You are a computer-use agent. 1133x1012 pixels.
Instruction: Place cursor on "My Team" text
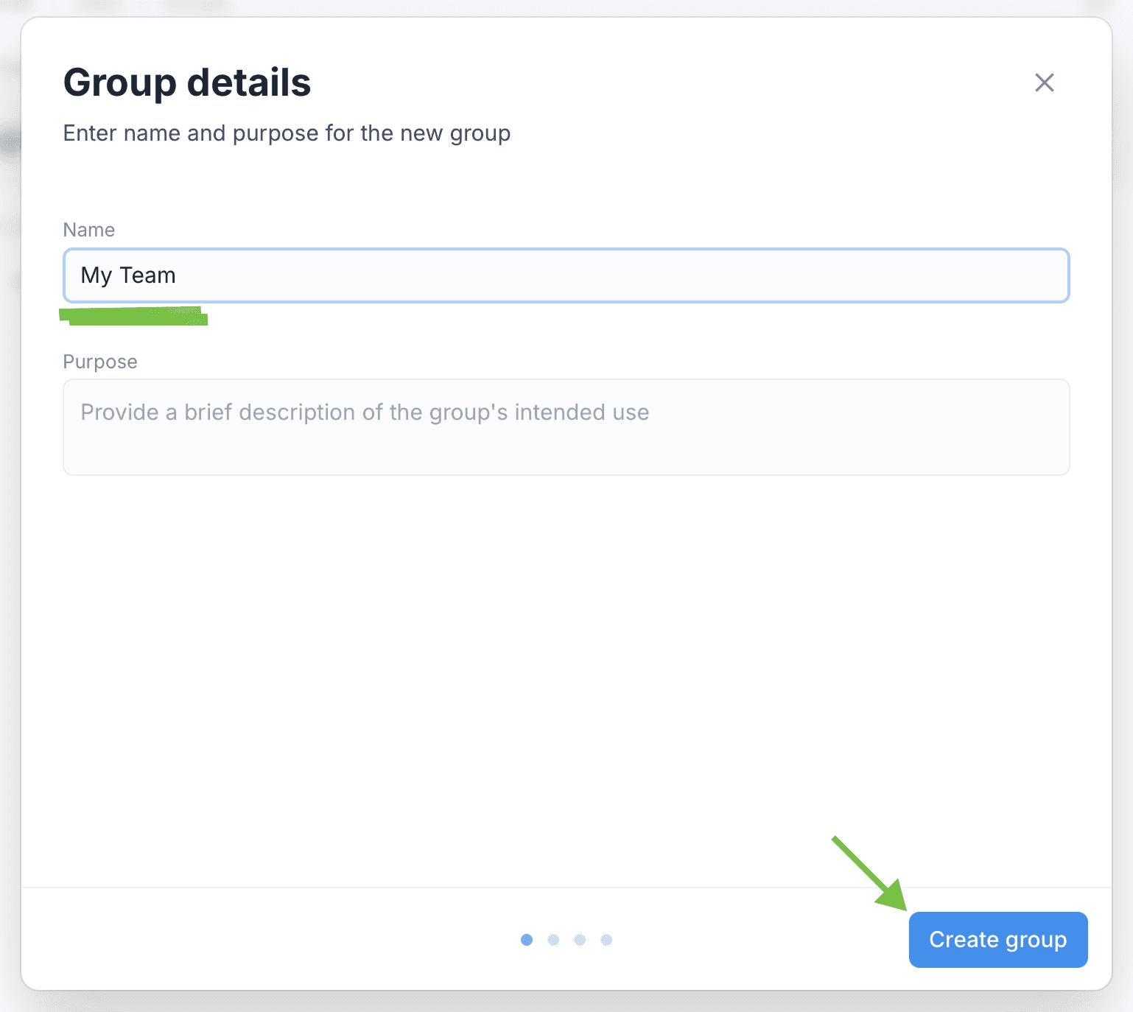point(128,275)
